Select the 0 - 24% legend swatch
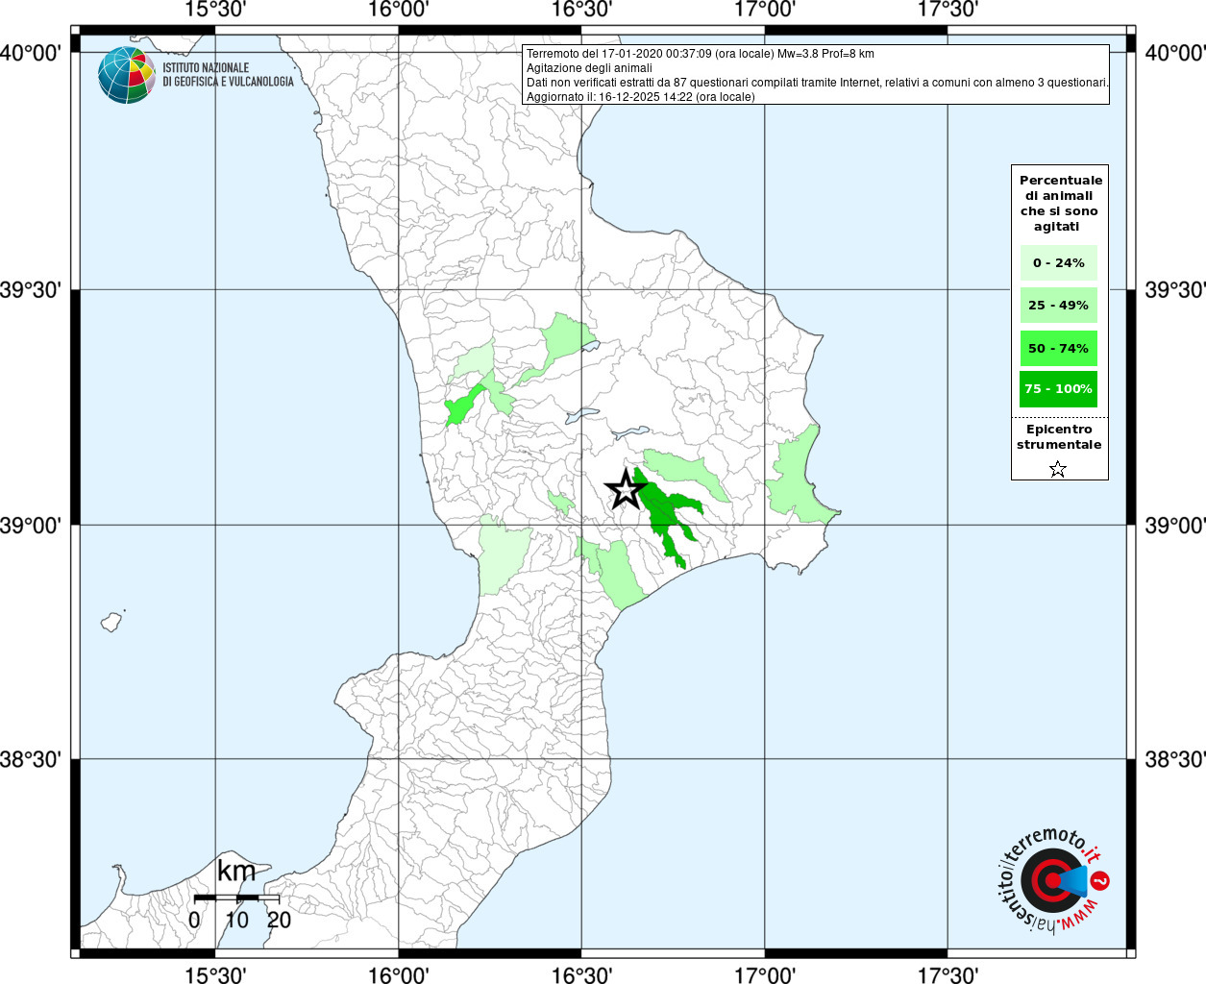 pyautogui.click(x=1058, y=263)
